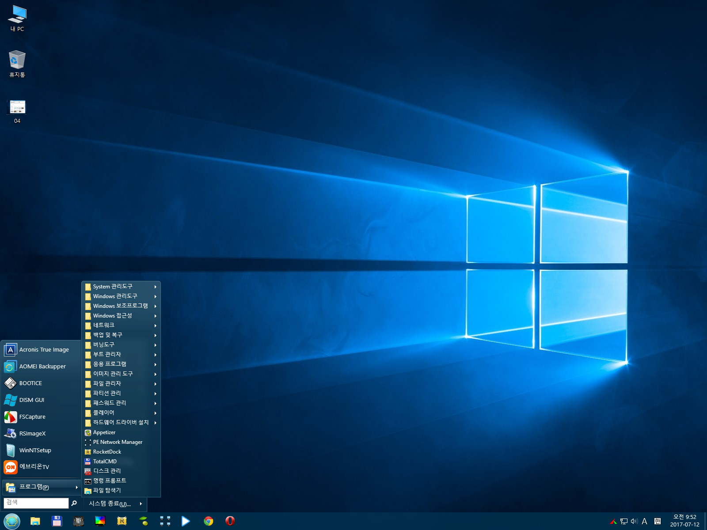Open the volume speaker tray icon
Screen dimensions: 707x530
634,522
